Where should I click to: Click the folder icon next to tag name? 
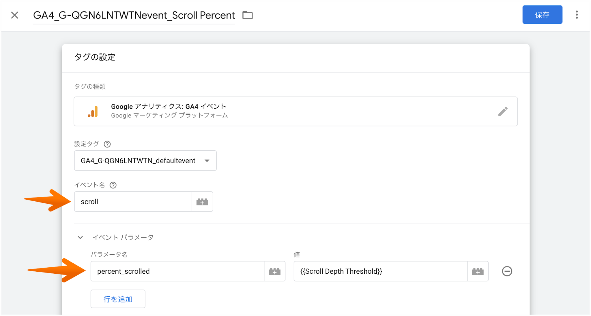pyautogui.click(x=247, y=15)
